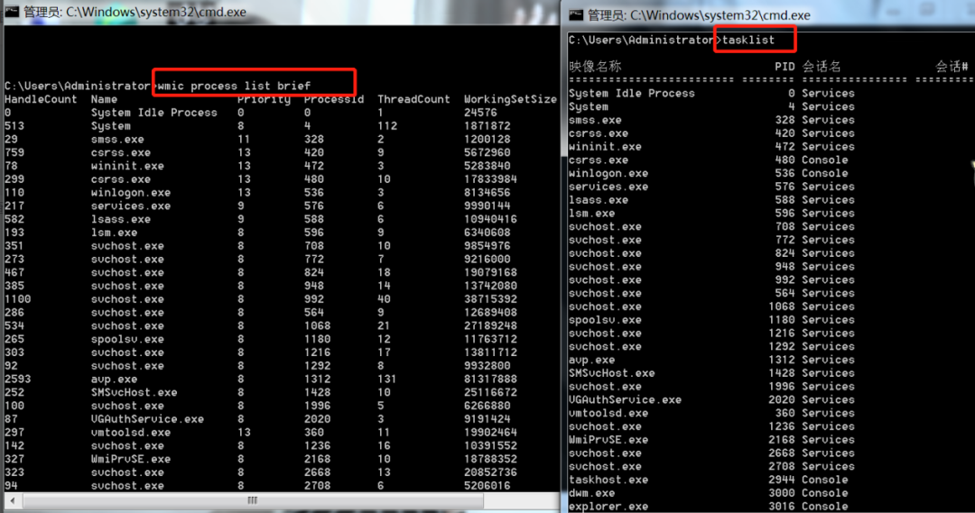975x513 pixels.
Task: Click the highlighted 'wmic process list brief' command
Action: click(x=254, y=86)
